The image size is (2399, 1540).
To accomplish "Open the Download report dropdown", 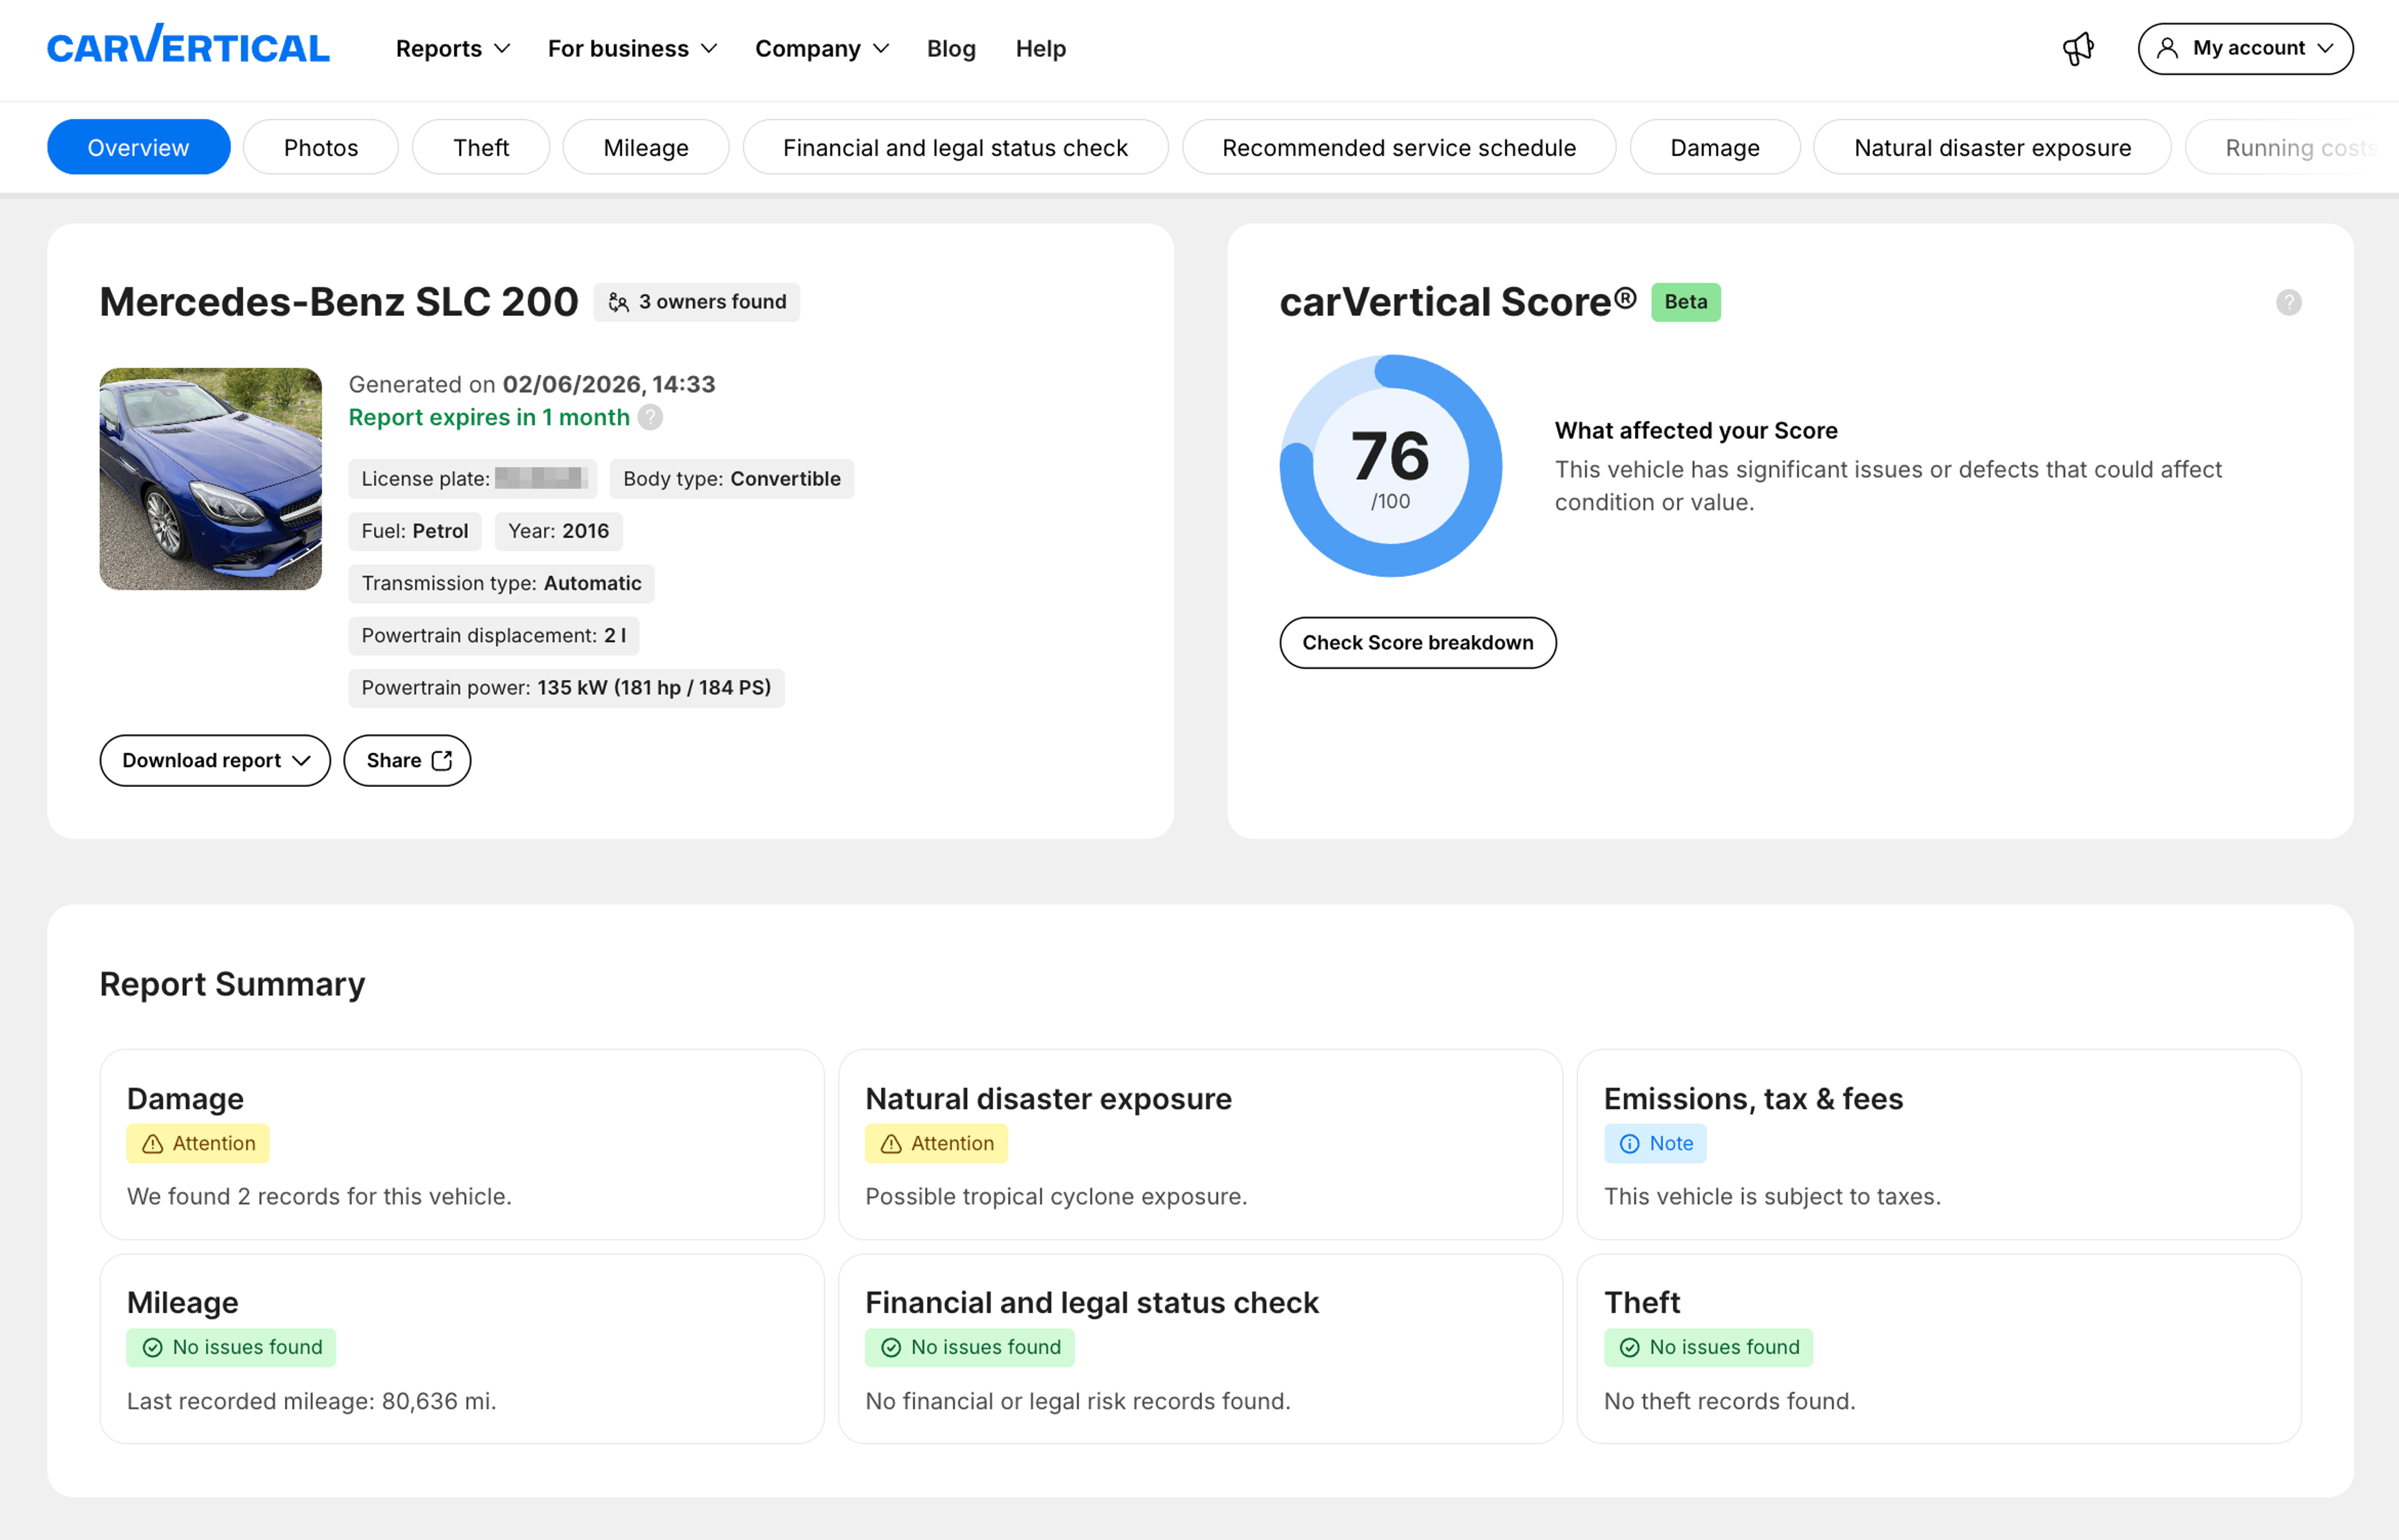I will [x=215, y=760].
